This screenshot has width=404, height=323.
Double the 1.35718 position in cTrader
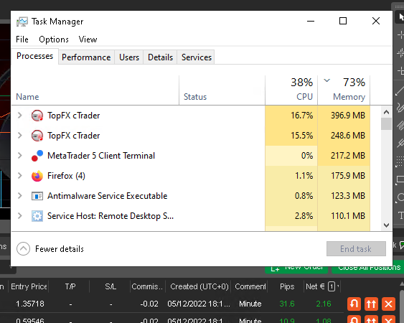[371, 304]
